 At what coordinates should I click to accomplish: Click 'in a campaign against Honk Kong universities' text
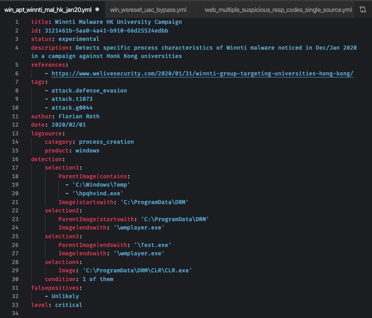(x=106, y=56)
